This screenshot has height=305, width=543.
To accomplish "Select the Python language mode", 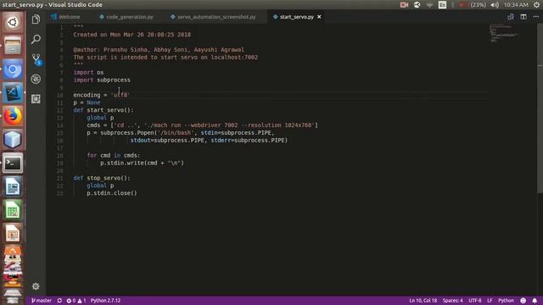I will coord(506,301).
